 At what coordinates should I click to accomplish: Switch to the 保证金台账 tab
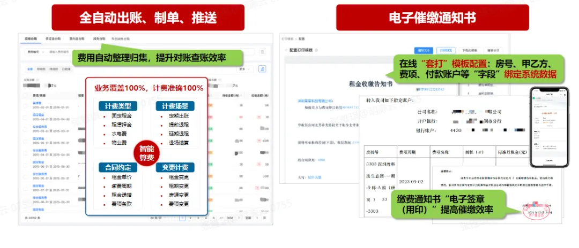[x=53, y=38]
